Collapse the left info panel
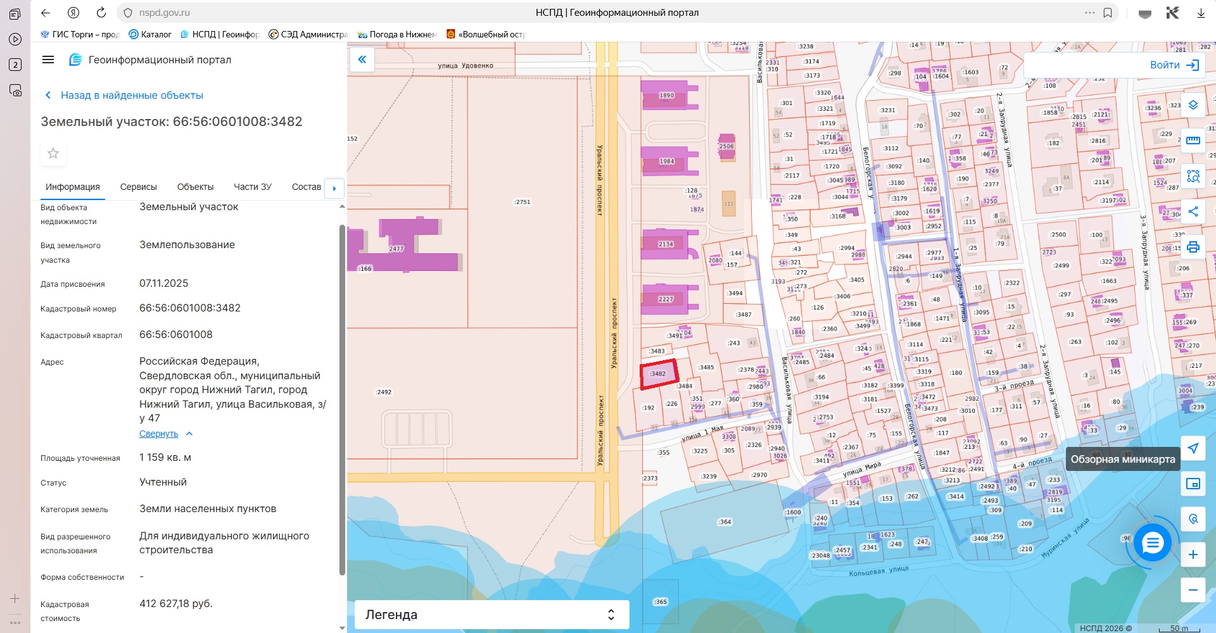The height and width of the screenshot is (633, 1216). (x=362, y=60)
